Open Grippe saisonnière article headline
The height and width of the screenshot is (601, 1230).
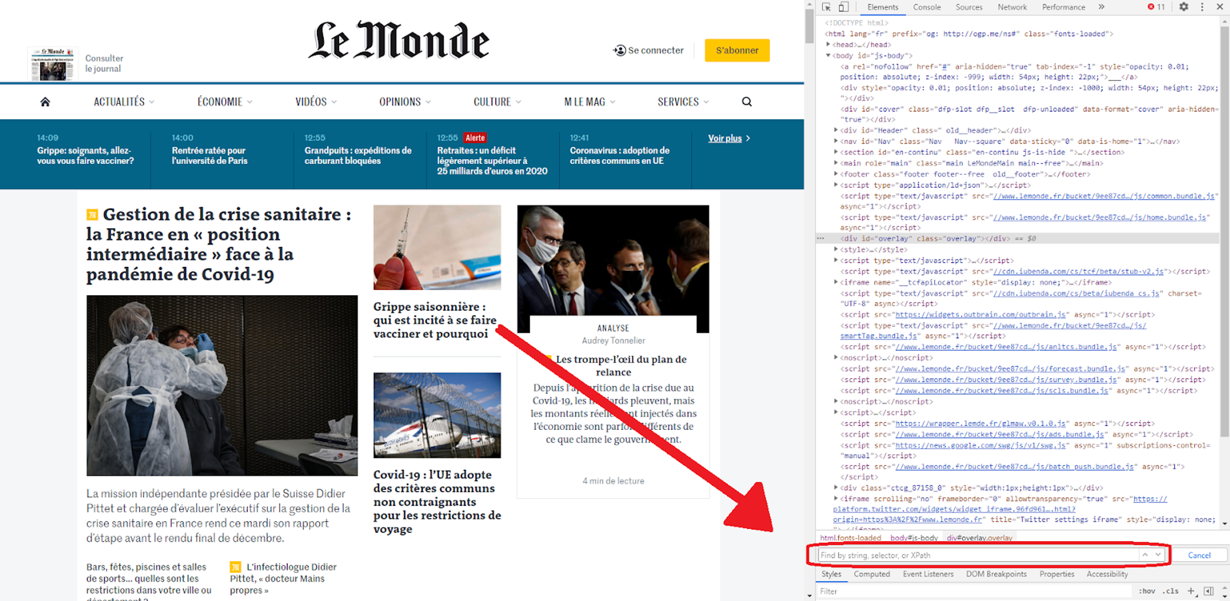(435, 320)
